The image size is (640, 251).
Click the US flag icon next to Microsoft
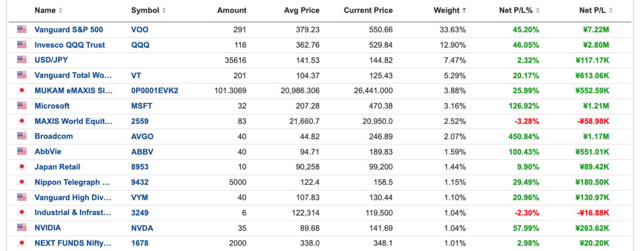pyautogui.click(x=22, y=106)
